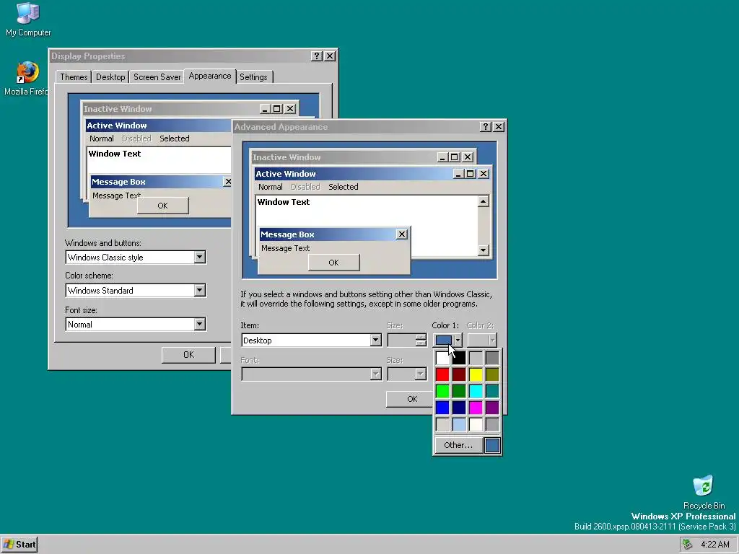Choose the pale light blue swatch
The image size is (739, 554).
[458, 424]
